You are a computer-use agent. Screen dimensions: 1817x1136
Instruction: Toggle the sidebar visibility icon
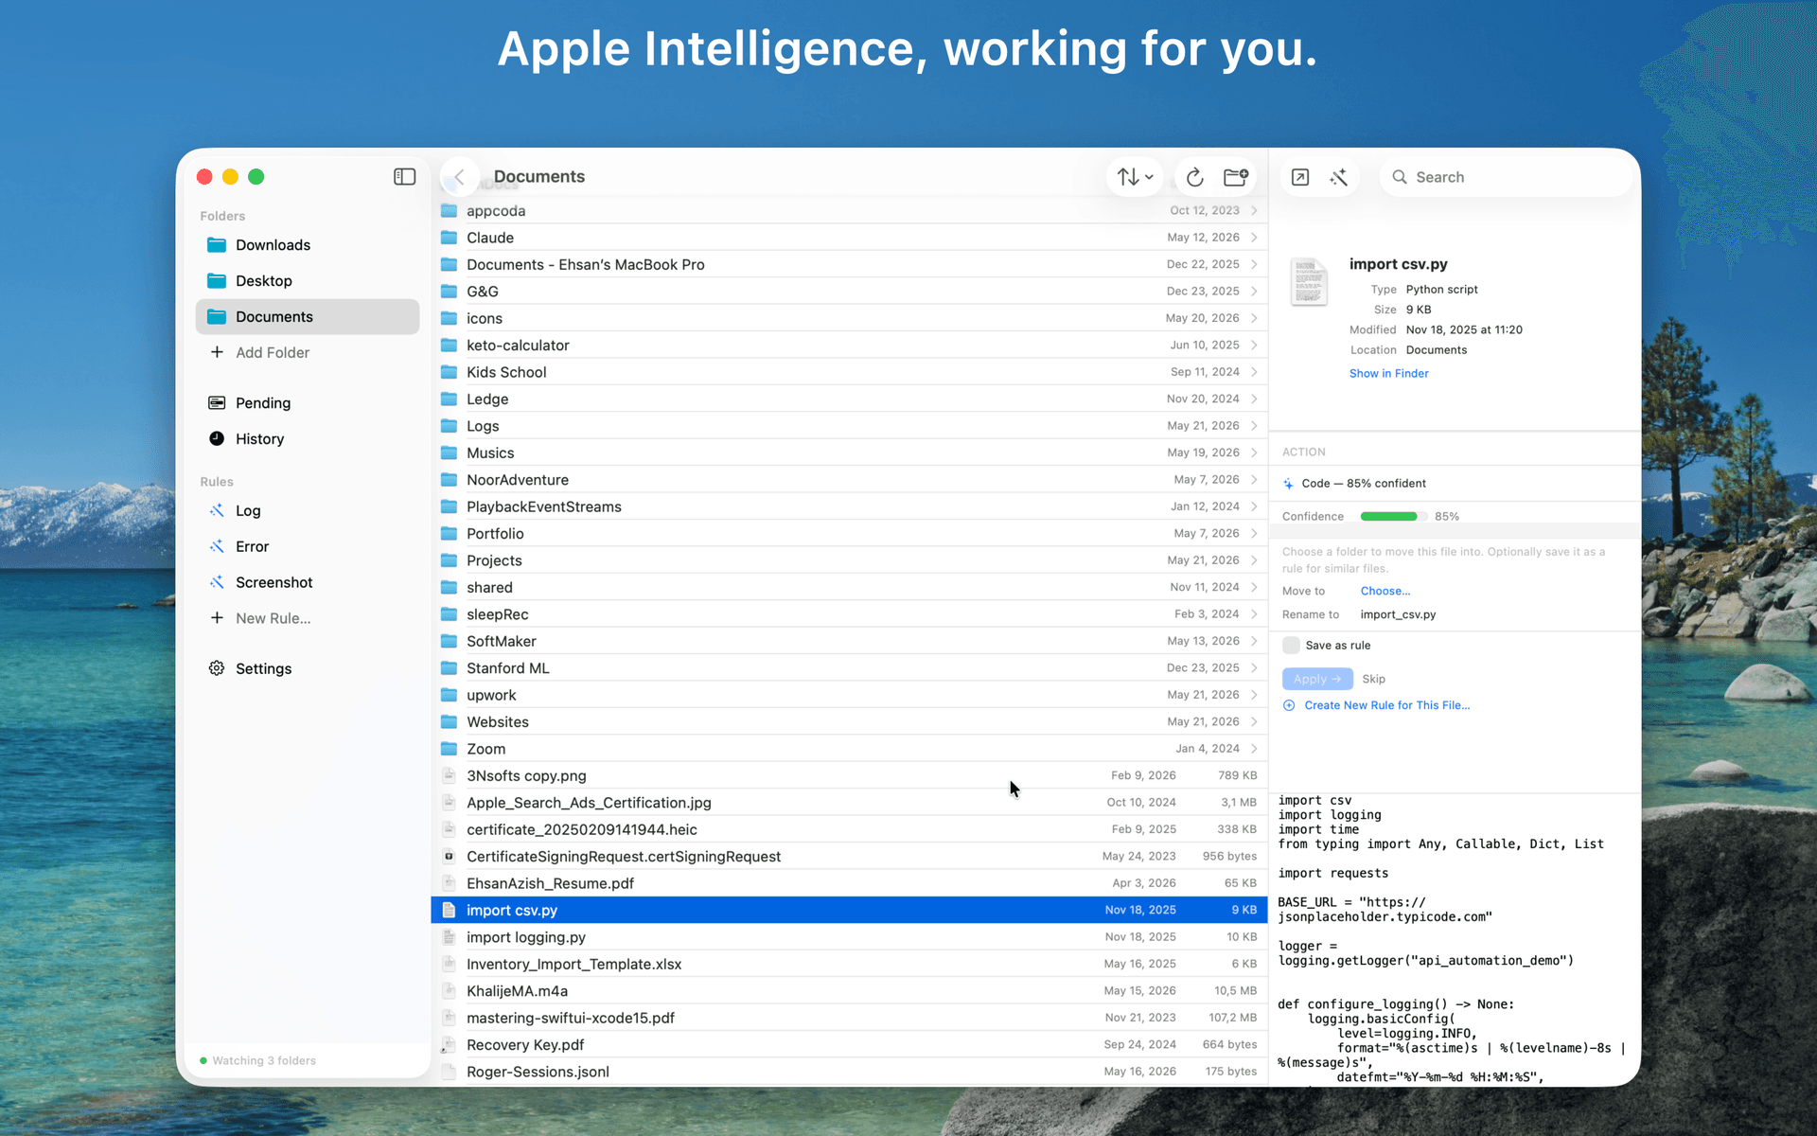click(404, 177)
